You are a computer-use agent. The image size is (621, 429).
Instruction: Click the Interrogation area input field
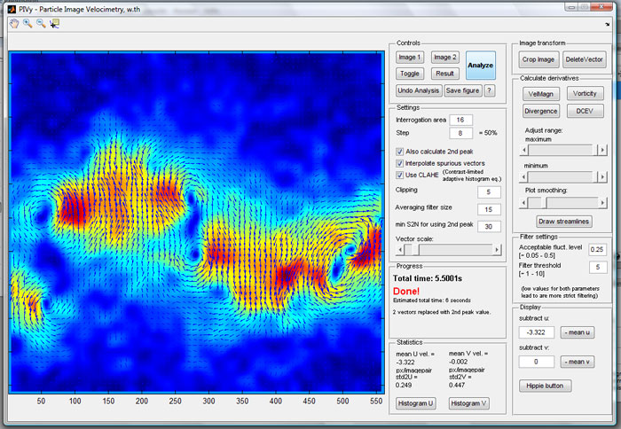pos(460,120)
